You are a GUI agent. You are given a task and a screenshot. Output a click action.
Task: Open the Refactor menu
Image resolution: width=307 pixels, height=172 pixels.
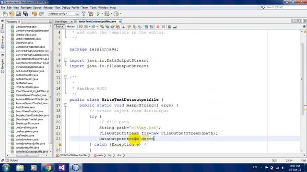tap(48, 8)
